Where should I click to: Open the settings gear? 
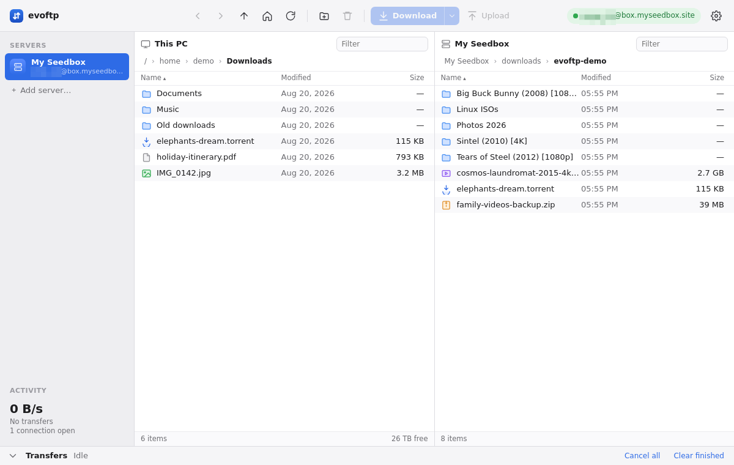tap(716, 16)
